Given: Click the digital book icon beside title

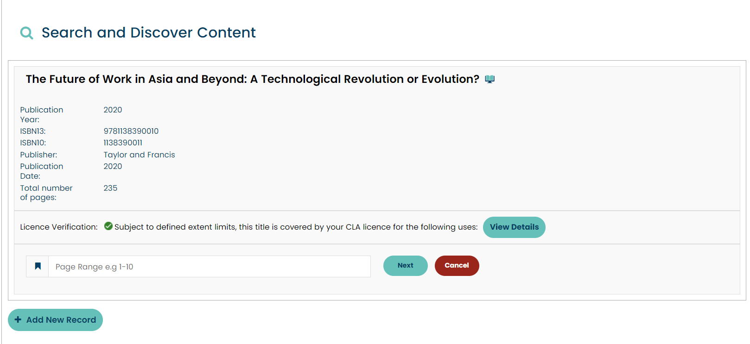Looking at the screenshot, I should (489, 79).
